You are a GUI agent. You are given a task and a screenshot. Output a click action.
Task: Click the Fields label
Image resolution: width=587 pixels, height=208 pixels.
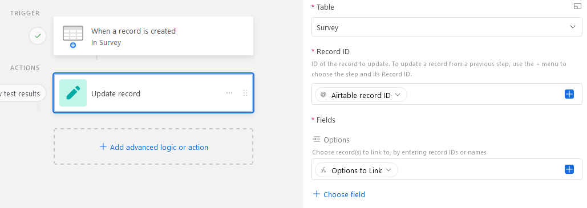click(x=326, y=120)
